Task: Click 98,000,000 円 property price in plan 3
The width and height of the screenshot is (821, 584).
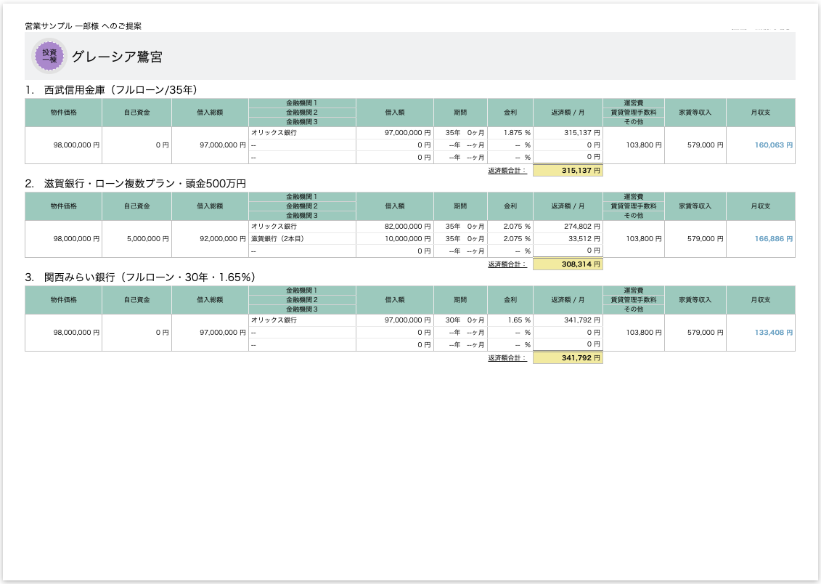Action: (63, 333)
